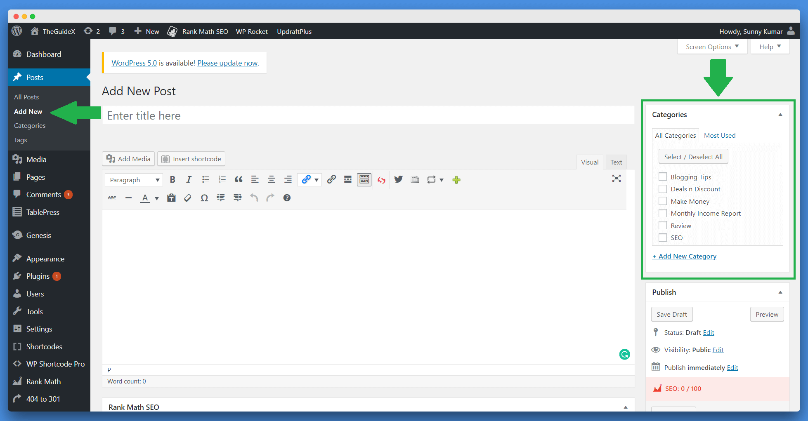Toggle Bold formatting in editor toolbar
Screen dimensions: 808x421
tap(172, 180)
